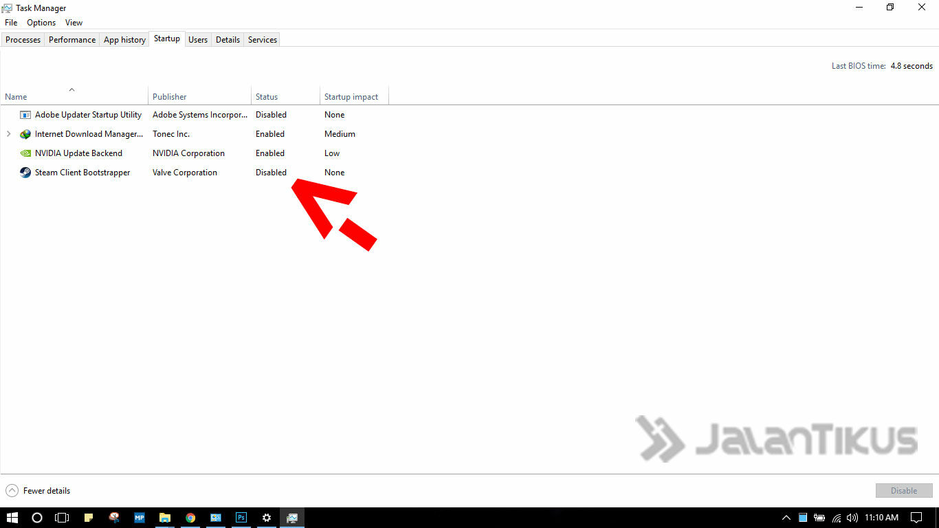Click the Adobe Systems Incorporated publisher cell

200,115
